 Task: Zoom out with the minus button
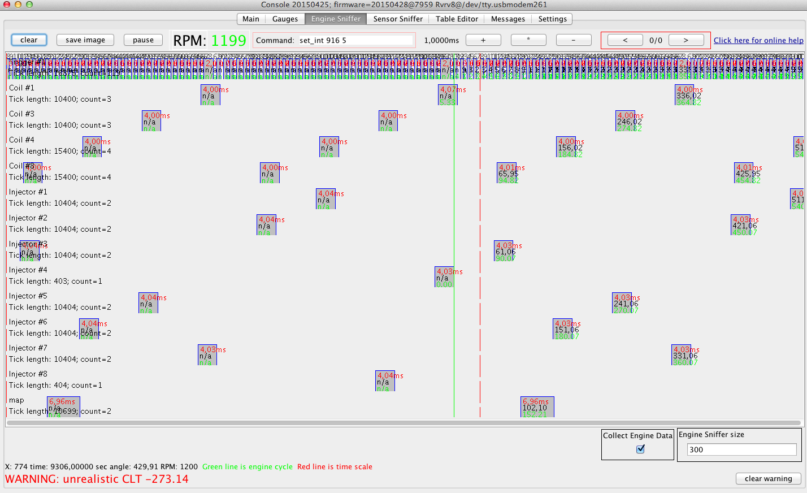(574, 40)
